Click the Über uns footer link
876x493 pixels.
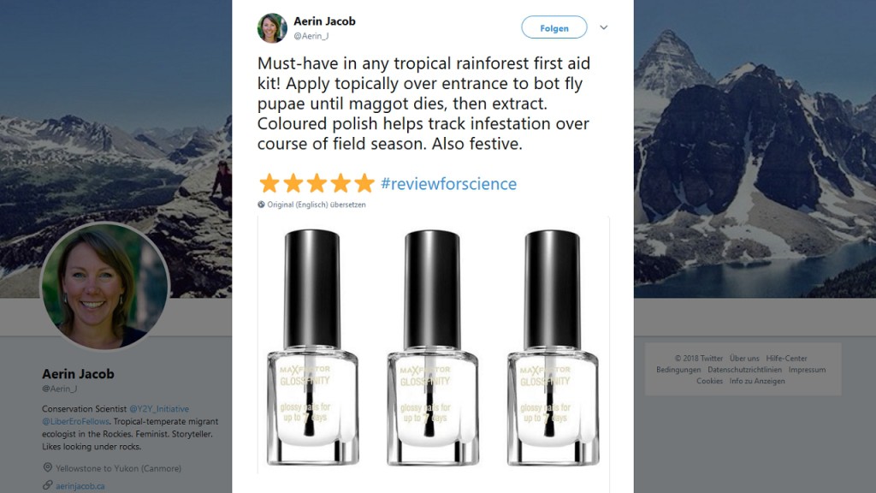click(x=744, y=359)
